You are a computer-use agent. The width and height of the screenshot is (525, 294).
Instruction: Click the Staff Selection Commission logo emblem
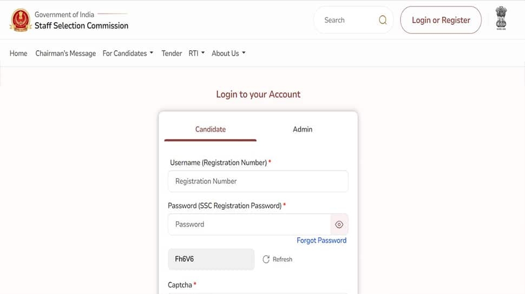pyautogui.click(x=21, y=20)
